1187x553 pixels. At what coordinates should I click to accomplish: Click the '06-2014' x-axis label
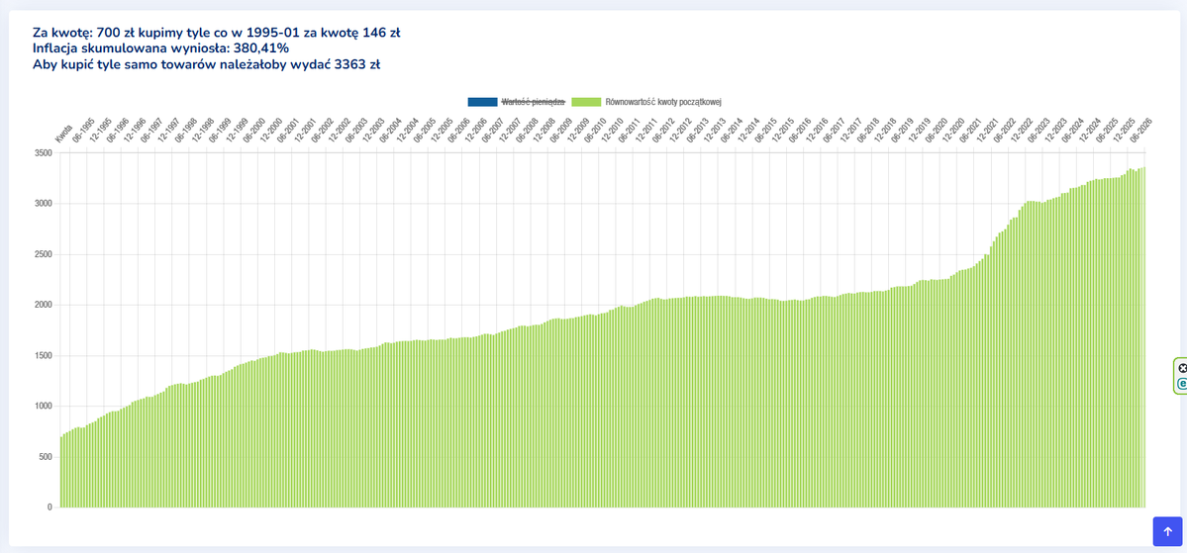coord(734,131)
